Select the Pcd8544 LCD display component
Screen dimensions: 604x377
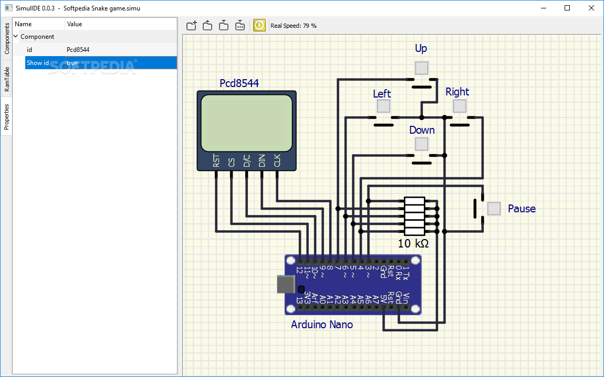pos(246,131)
